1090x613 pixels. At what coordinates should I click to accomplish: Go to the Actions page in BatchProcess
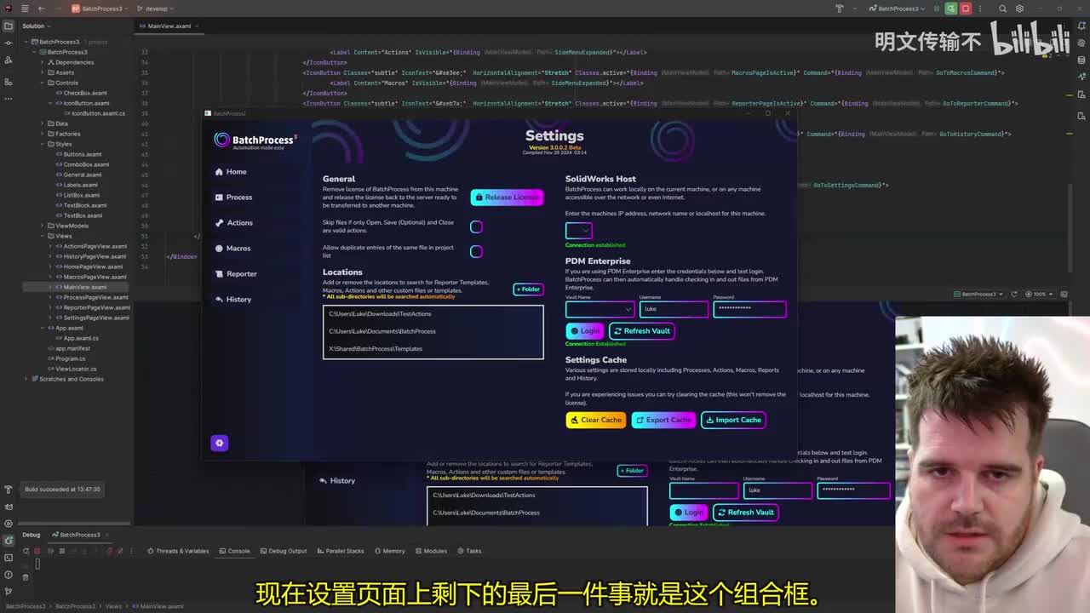point(233,223)
